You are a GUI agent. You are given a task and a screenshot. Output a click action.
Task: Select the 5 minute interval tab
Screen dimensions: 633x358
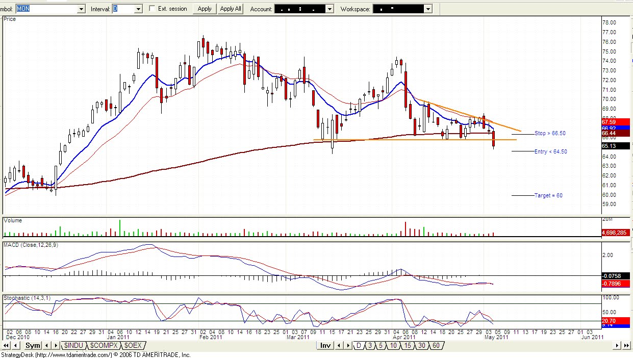[x=381, y=345]
